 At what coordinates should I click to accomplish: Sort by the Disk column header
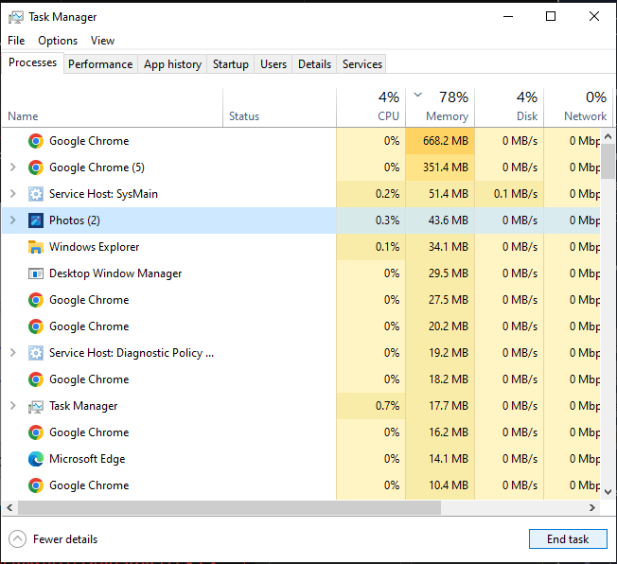coord(509,107)
